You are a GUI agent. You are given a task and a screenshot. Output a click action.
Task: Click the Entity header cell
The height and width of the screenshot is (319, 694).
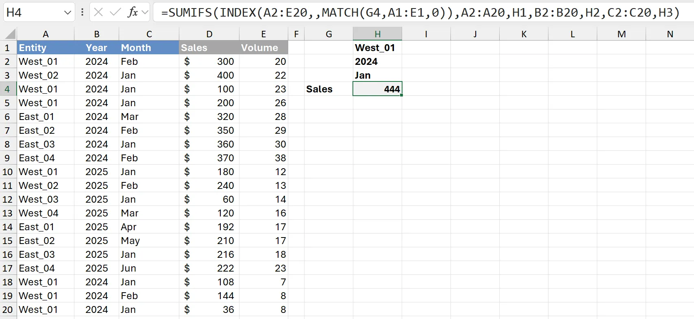click(x=45, y=48)
